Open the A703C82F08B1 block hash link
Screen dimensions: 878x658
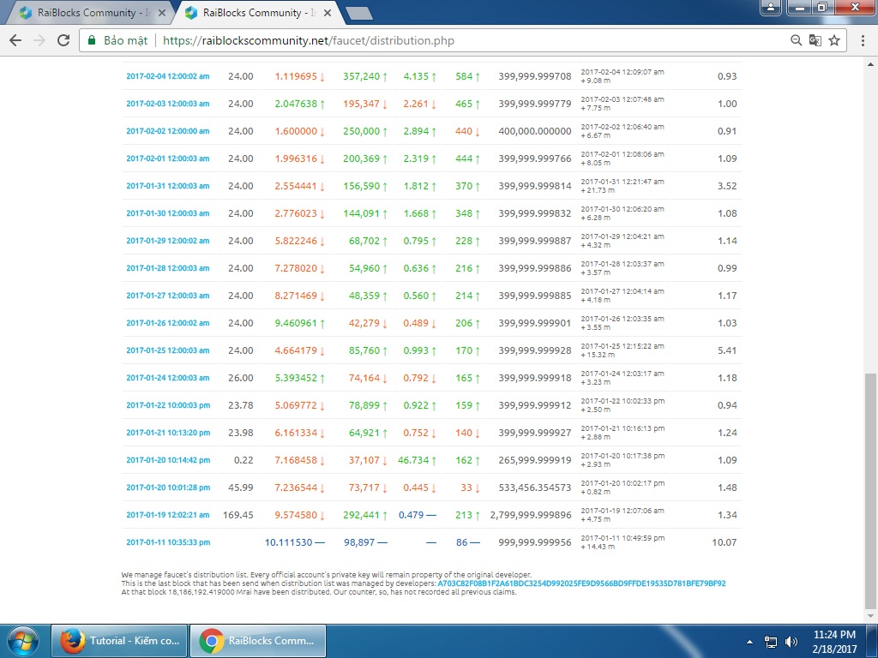581,583
